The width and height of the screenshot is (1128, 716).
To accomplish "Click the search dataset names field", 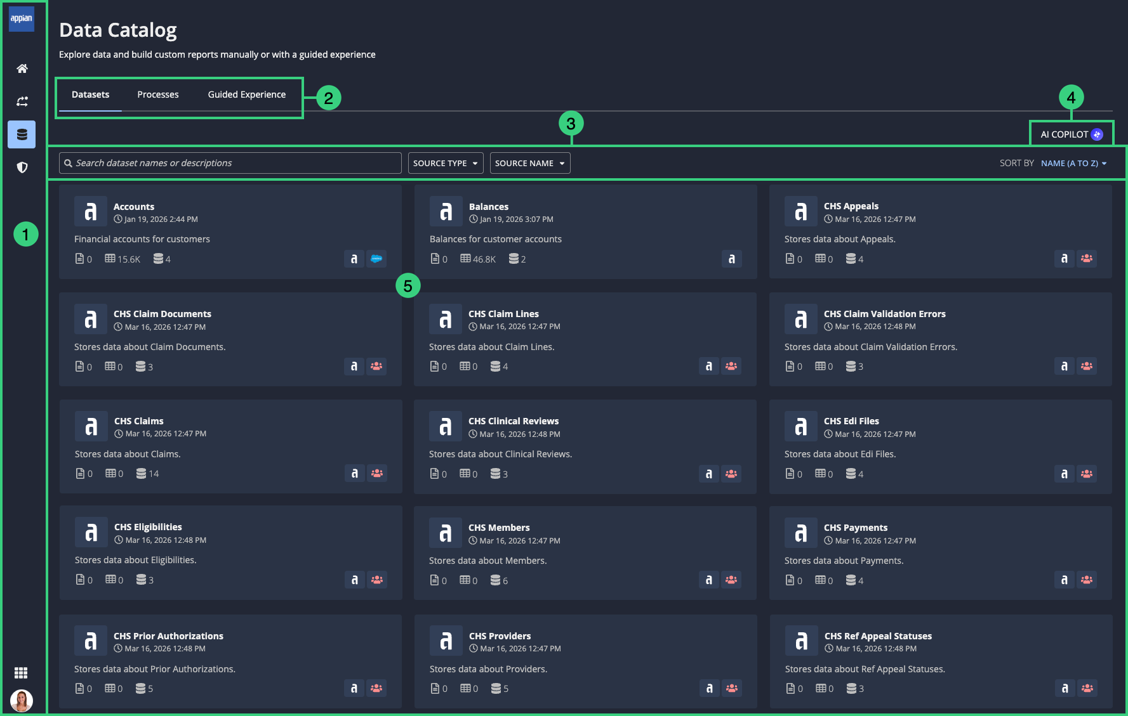I will (x=230, y=163).
